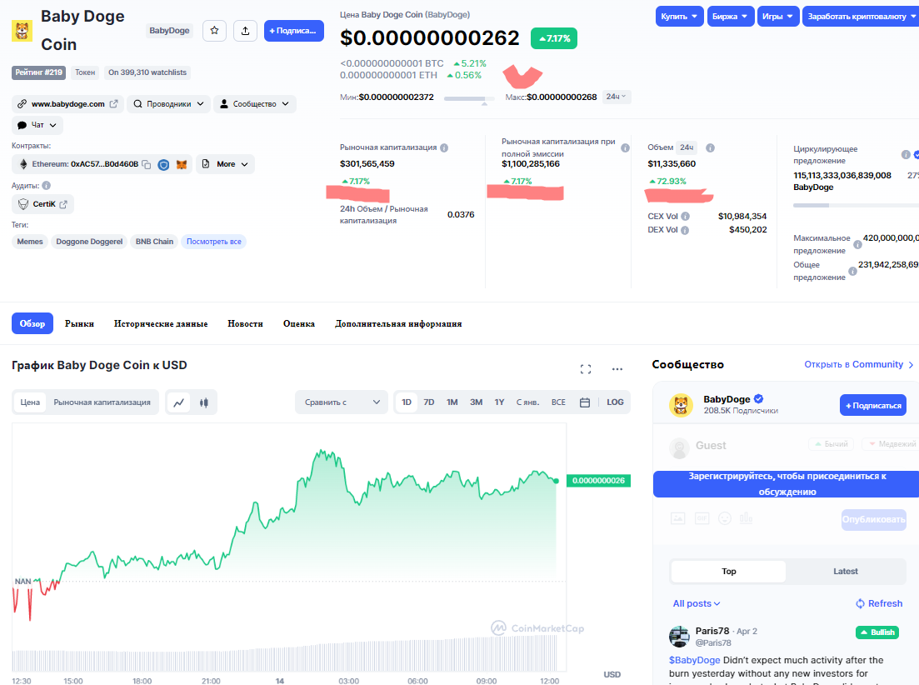919x685 pixels.
Task: Open Paris78 user avatar
Action: pyautogui.click(x=679, y=637)
